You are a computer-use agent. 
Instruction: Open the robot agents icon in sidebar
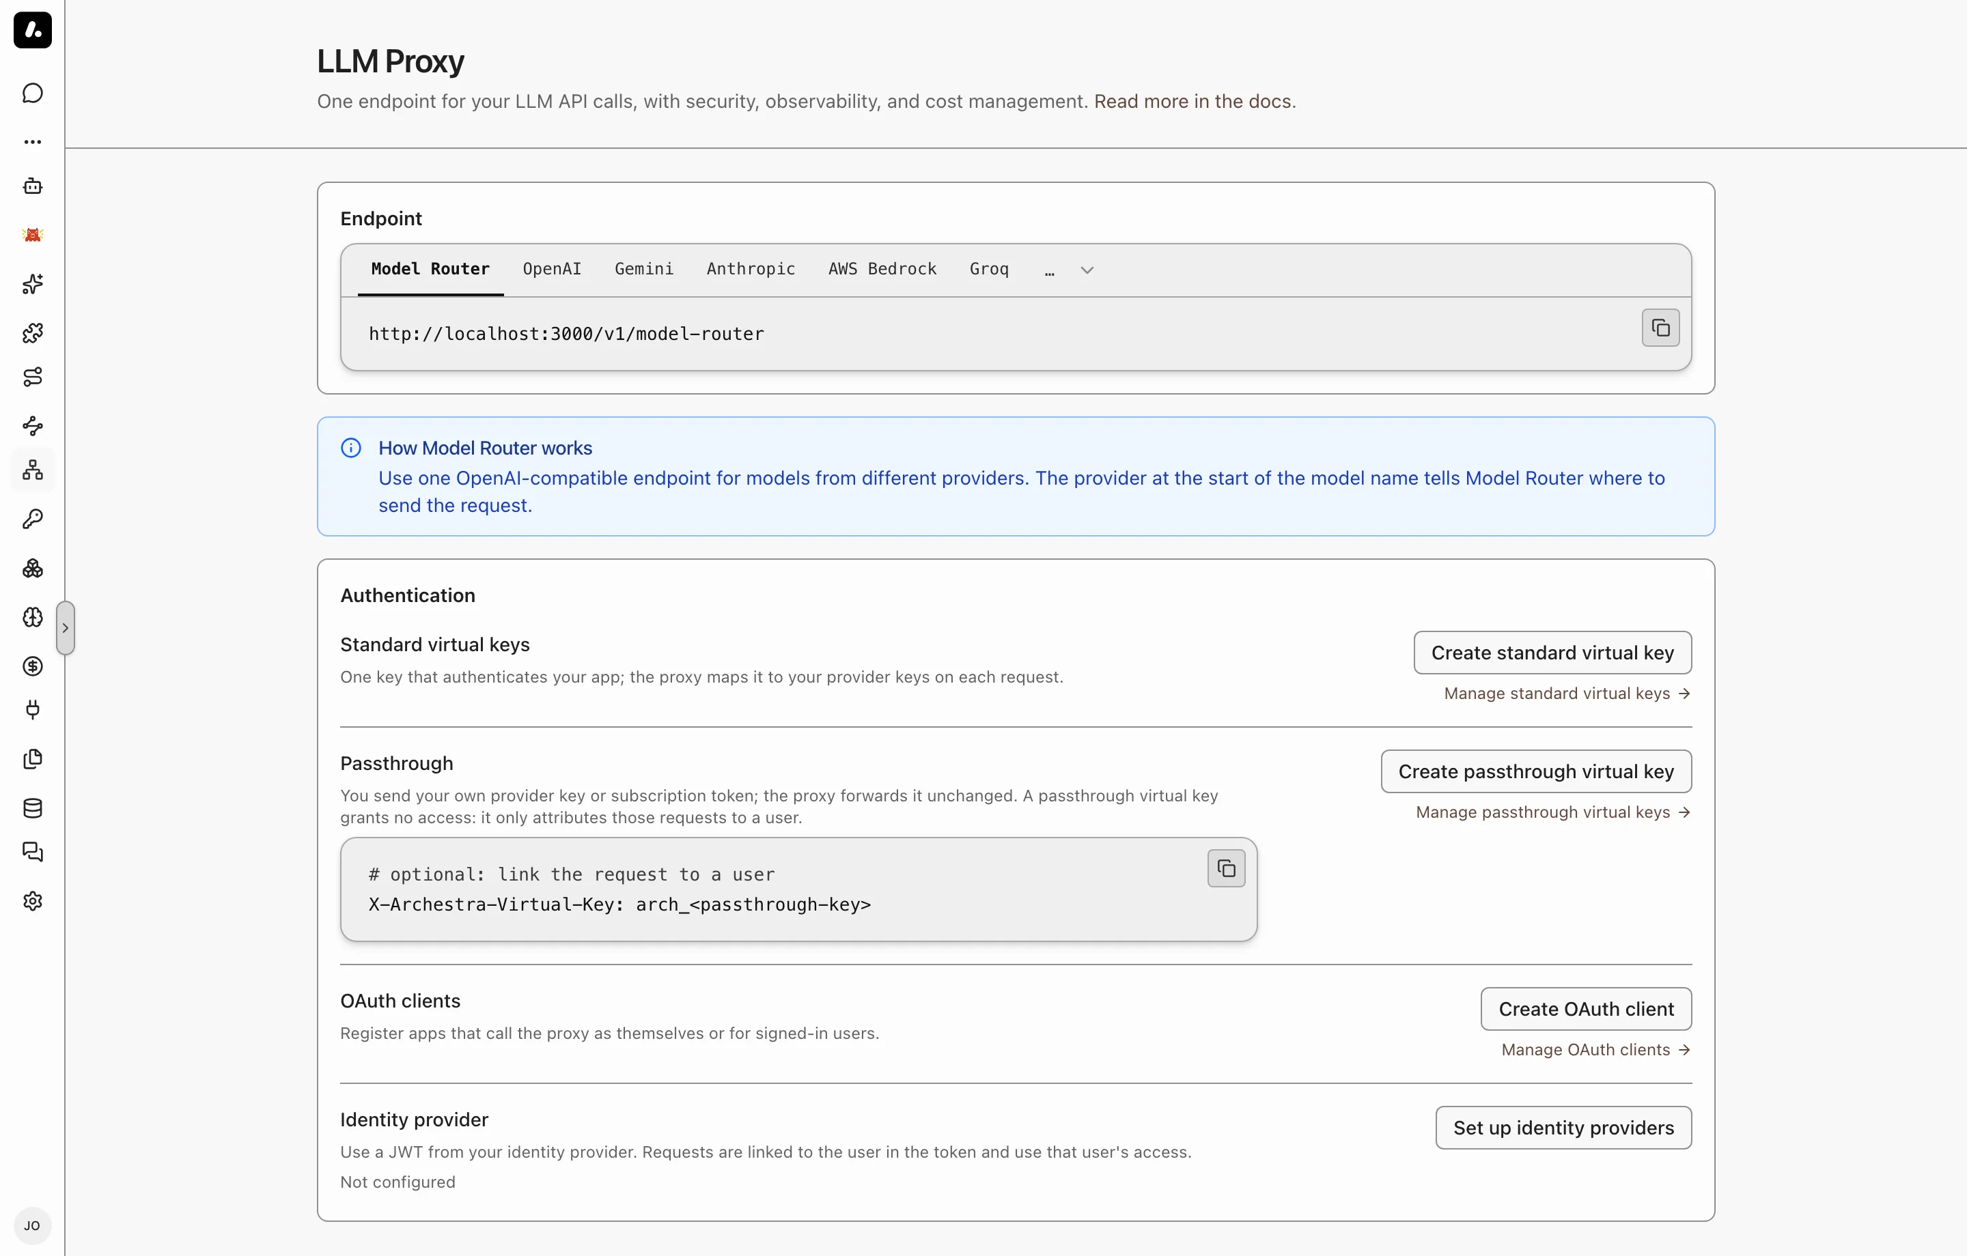[x=33, y=186]
